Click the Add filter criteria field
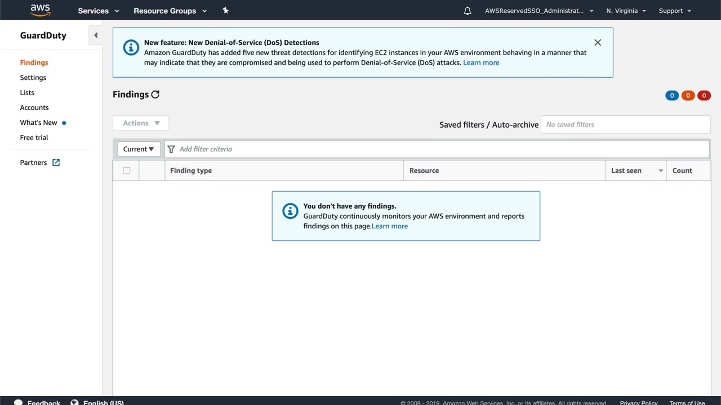 pyautogui.click(x=437, y=149)
